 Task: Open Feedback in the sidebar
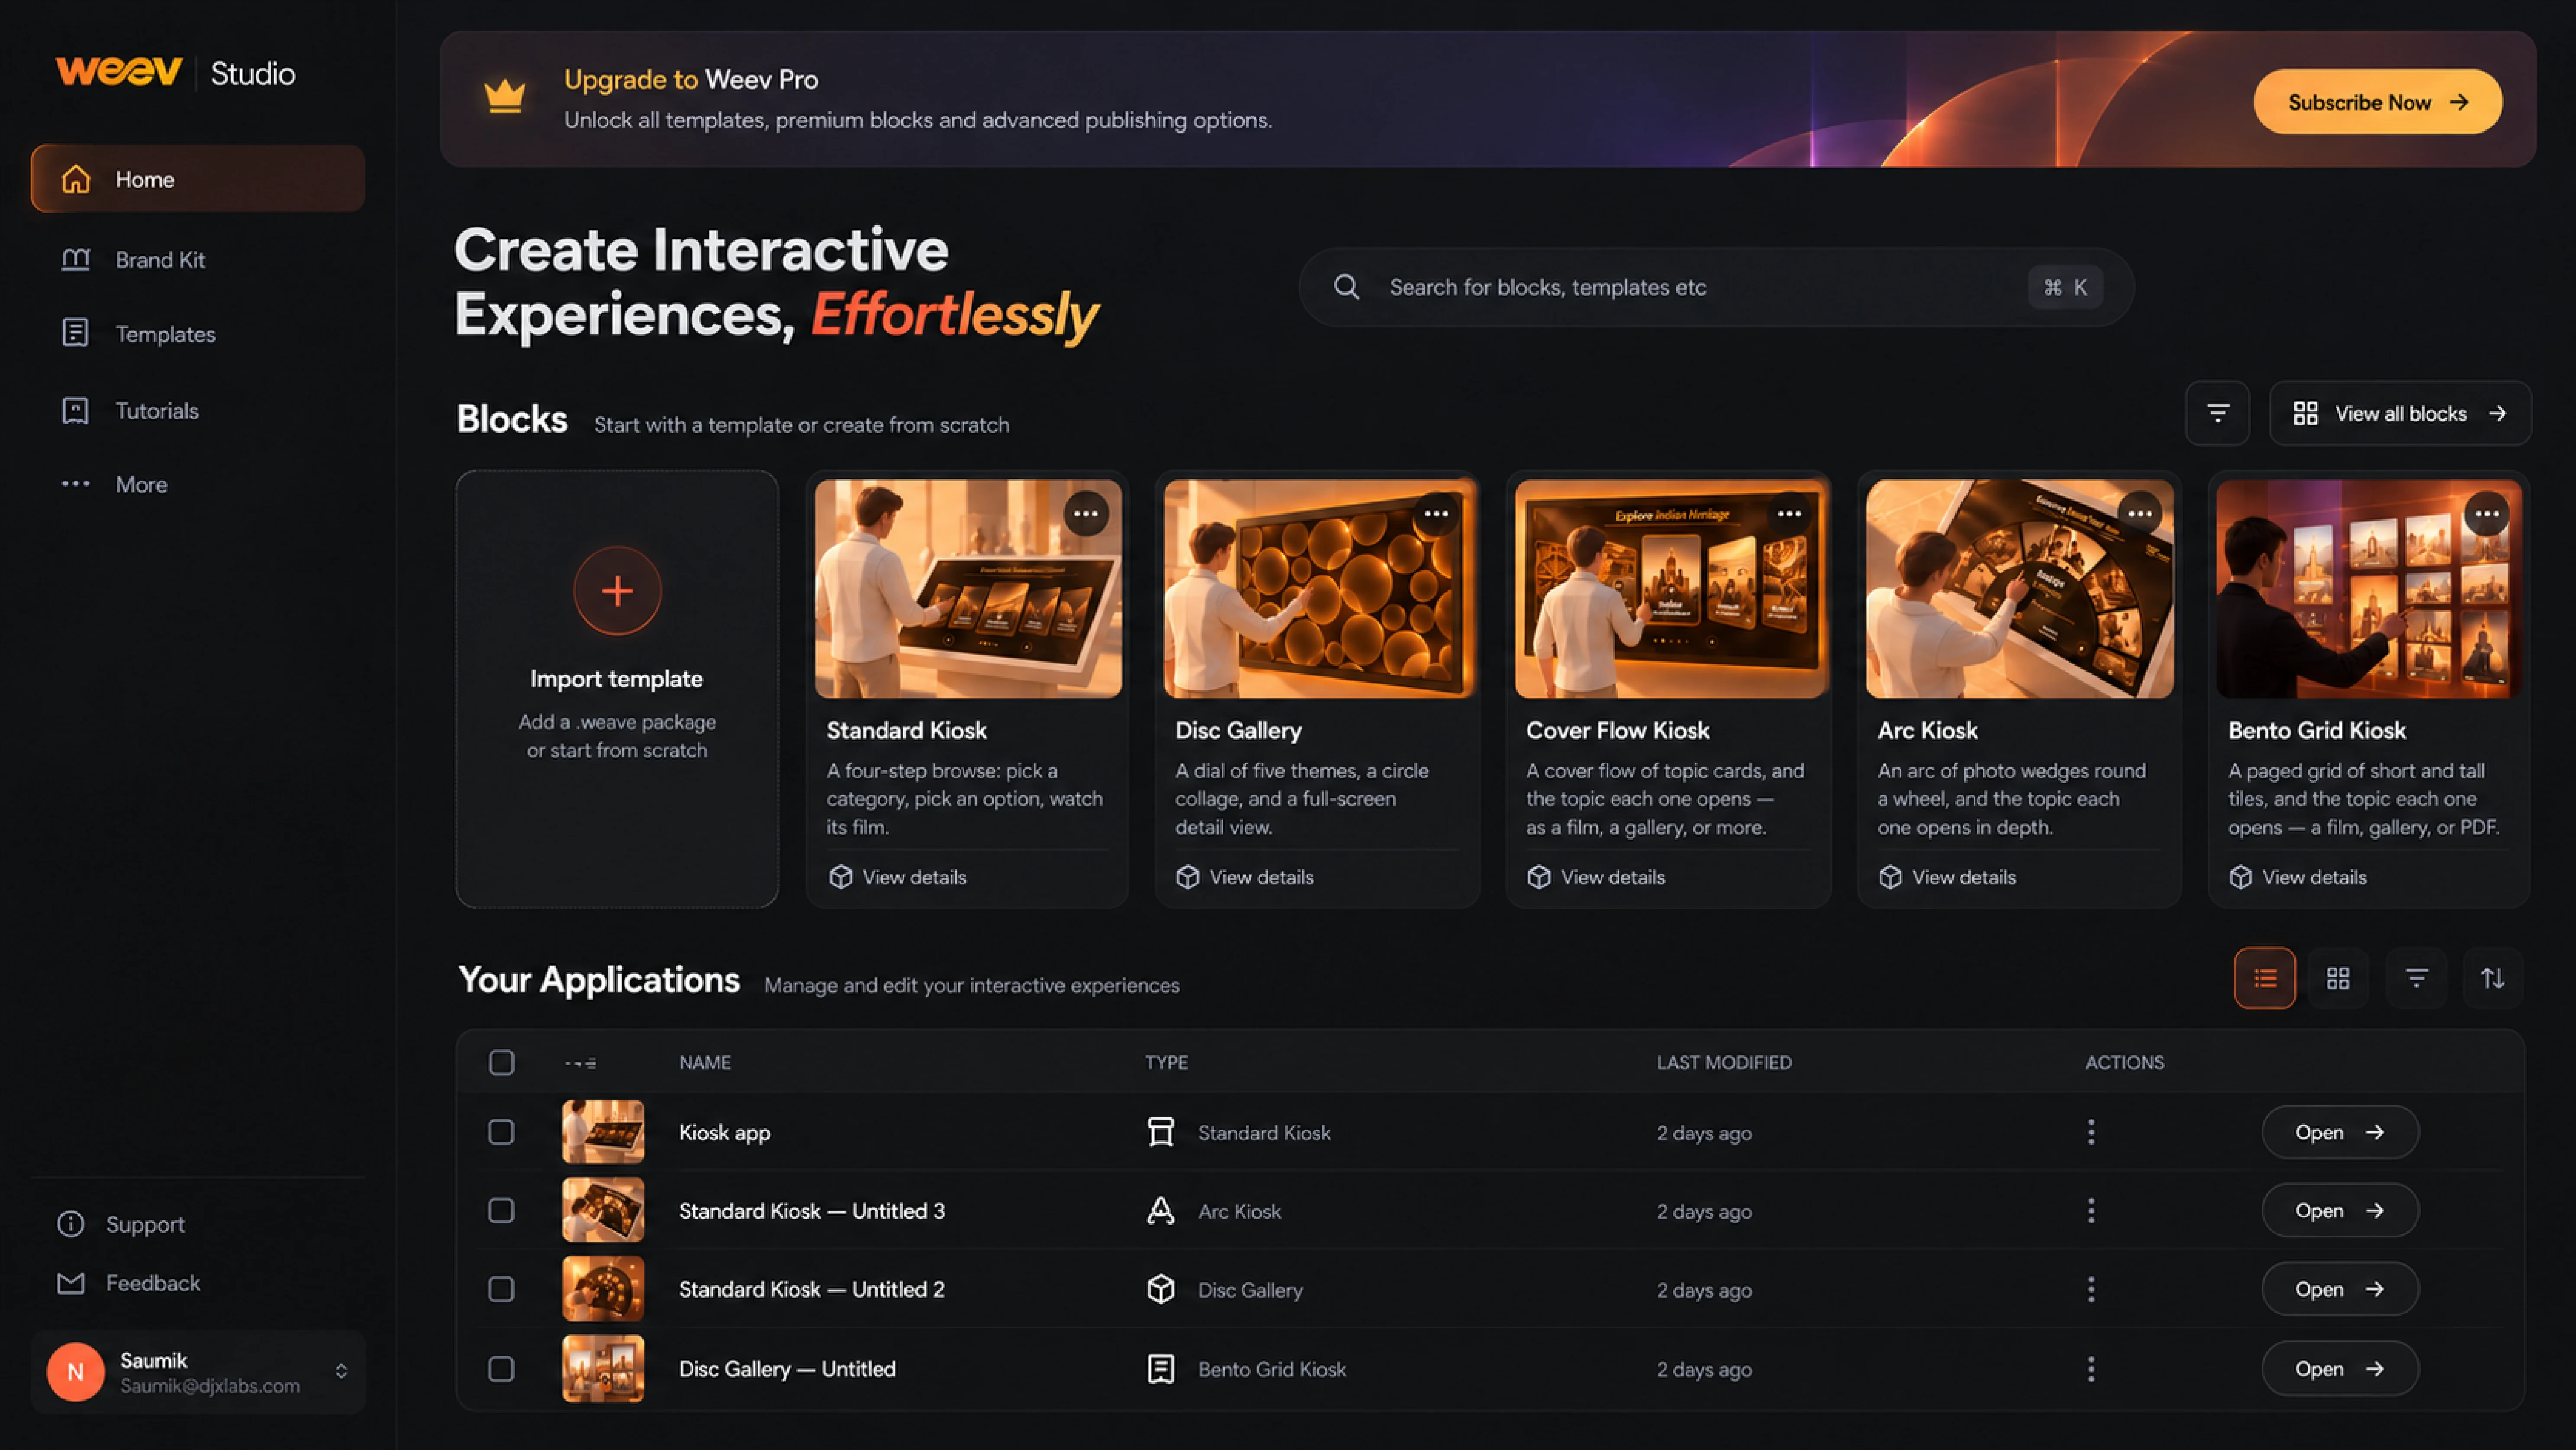click(x=129, y=1283)
